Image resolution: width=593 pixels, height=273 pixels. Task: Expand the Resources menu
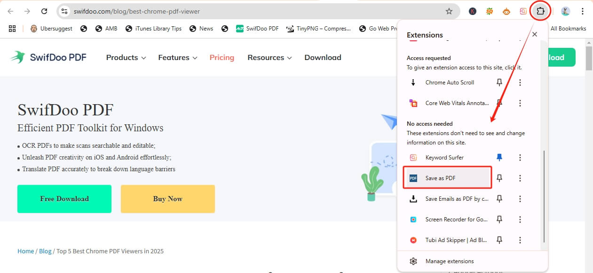270,57
